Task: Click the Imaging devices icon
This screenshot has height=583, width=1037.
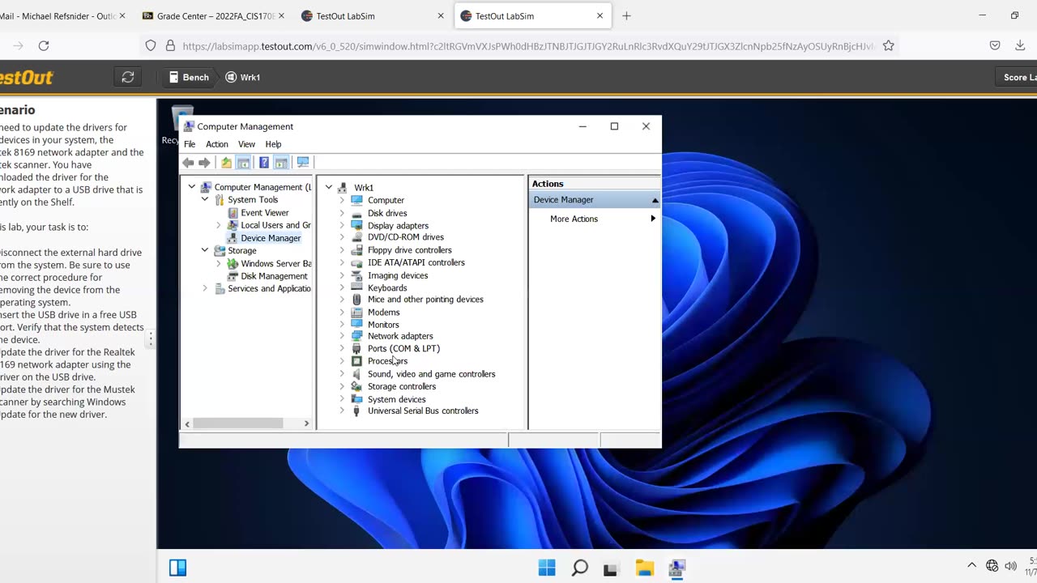Action: [x=356, y=275]
